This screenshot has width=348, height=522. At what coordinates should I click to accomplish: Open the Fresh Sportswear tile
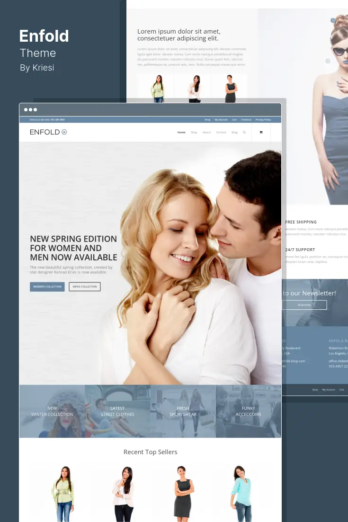pos(183,411)
